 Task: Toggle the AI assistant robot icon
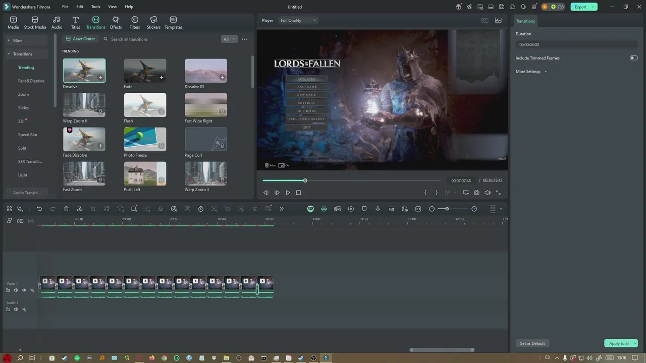[x=310, y=209]
